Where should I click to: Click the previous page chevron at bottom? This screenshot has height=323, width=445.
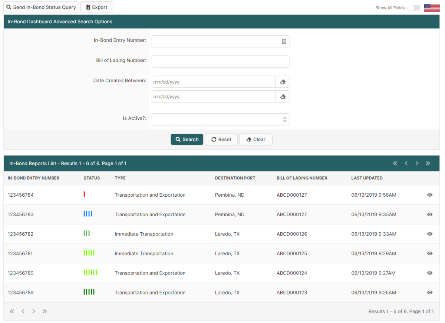point(23,311)
